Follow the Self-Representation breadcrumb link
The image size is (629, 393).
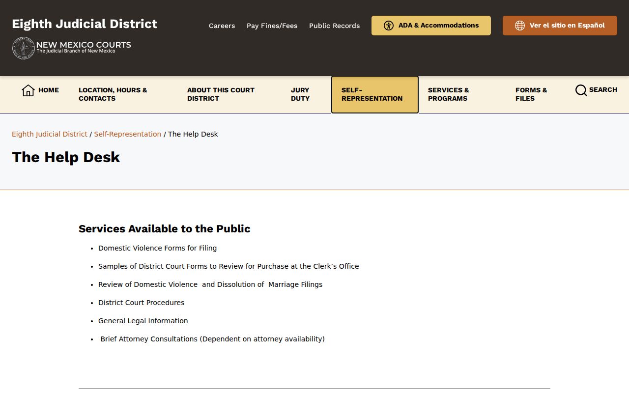click(x=128, y=134)
